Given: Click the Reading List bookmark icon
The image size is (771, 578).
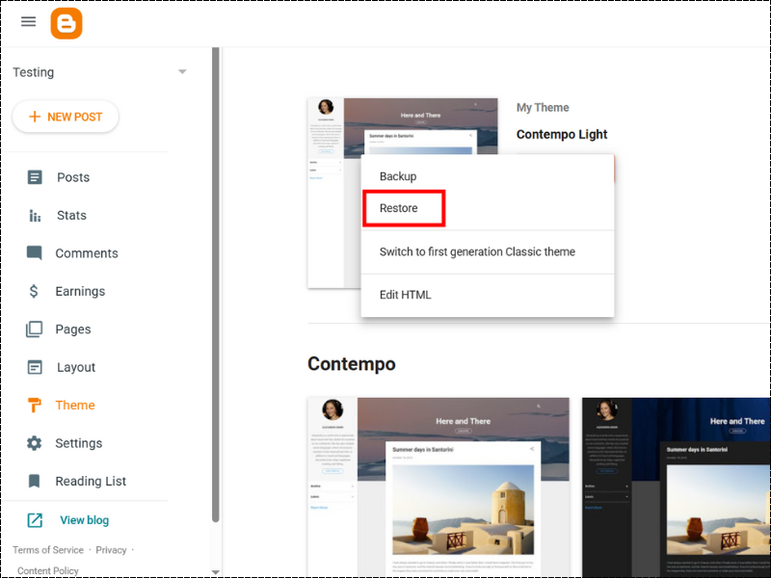Looking at the screenshot, I should point(35,481).
